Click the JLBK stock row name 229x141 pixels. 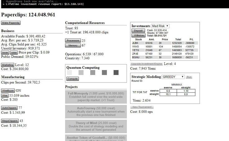click(x=135, y=43)
